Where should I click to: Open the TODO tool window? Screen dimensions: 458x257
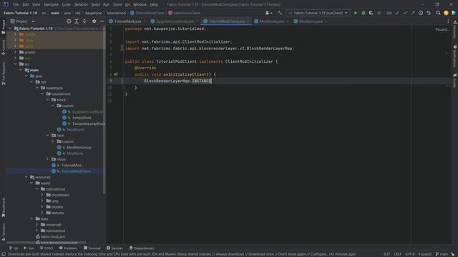tap(46, 248)
